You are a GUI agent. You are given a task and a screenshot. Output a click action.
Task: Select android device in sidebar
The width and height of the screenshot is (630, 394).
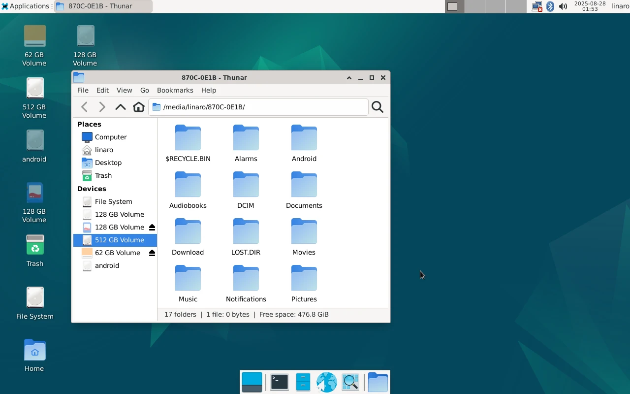115,265
